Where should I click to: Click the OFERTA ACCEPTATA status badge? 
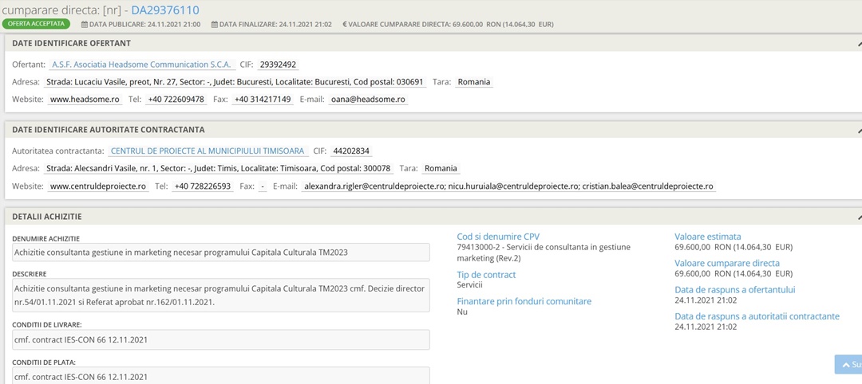[37, 24]
